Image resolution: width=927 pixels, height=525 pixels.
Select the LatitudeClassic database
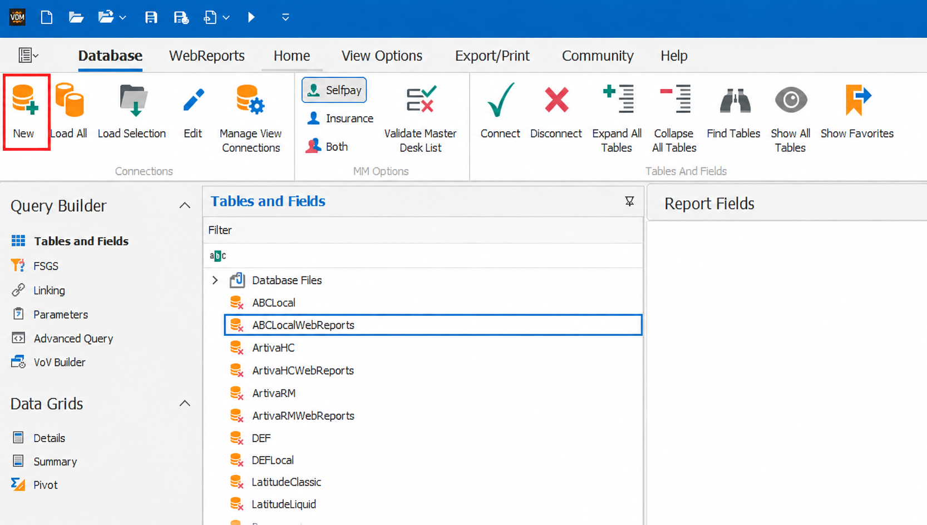287,482
